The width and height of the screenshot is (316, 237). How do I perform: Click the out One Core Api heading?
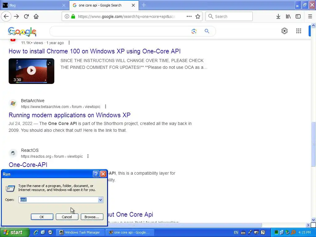click(x=131, y=214)
